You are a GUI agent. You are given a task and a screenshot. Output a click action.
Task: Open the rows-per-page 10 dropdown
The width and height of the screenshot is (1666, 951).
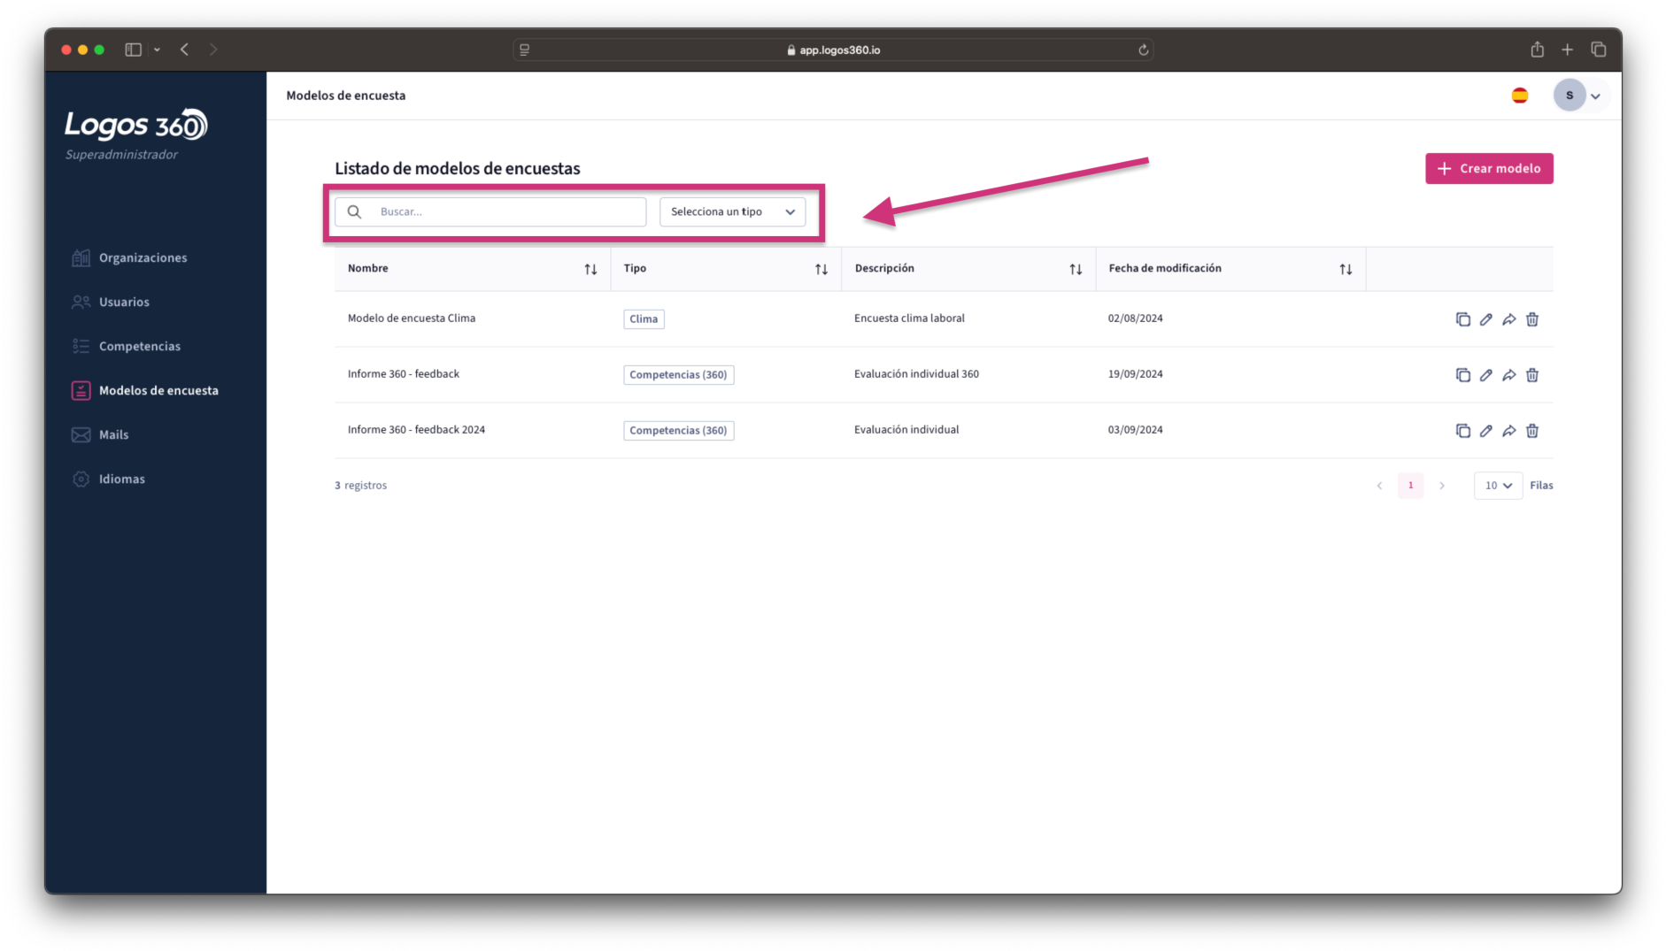coord(1498,486)
